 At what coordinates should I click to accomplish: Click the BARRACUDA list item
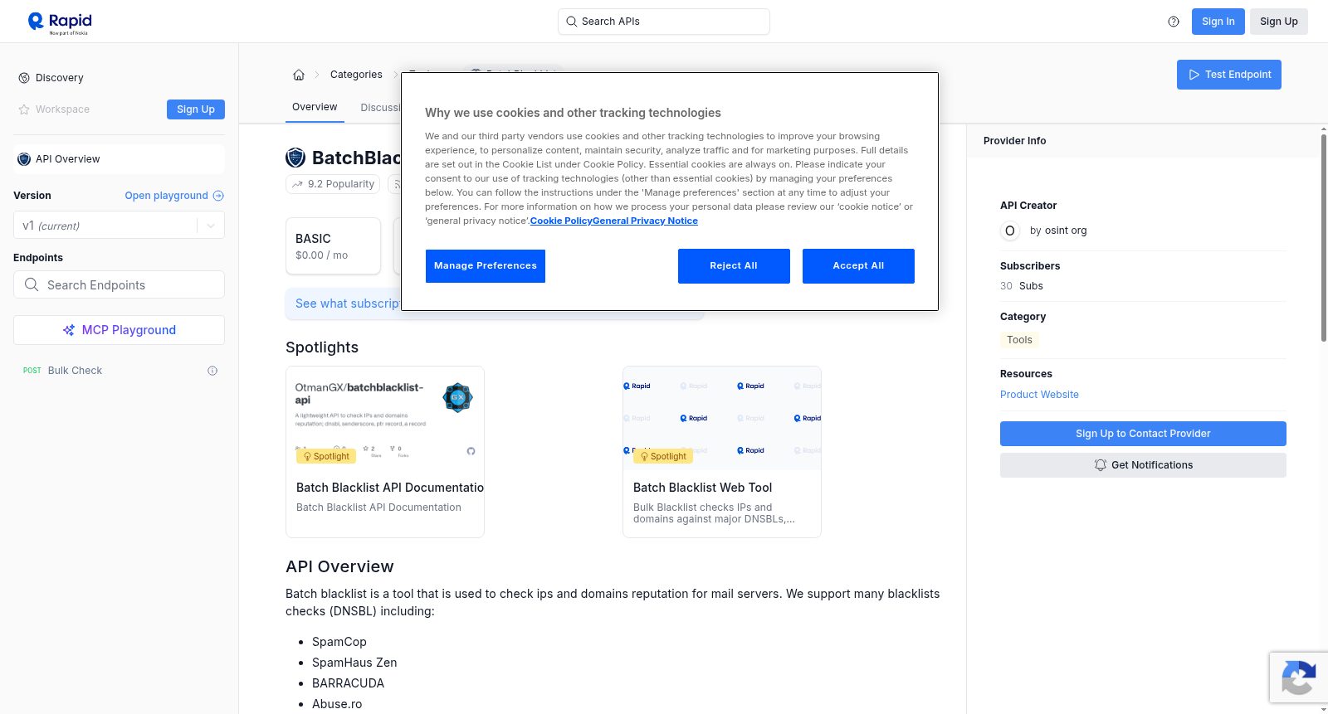(348, 683)
